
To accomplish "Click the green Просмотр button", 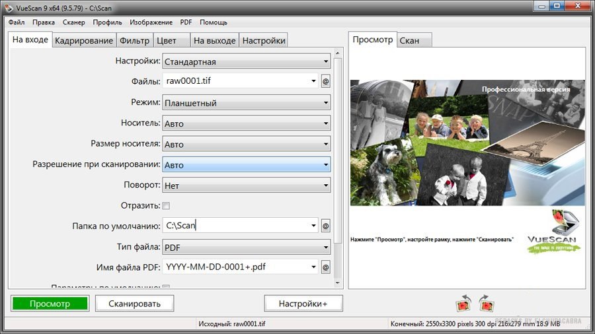I will click(x=50, y=304).
